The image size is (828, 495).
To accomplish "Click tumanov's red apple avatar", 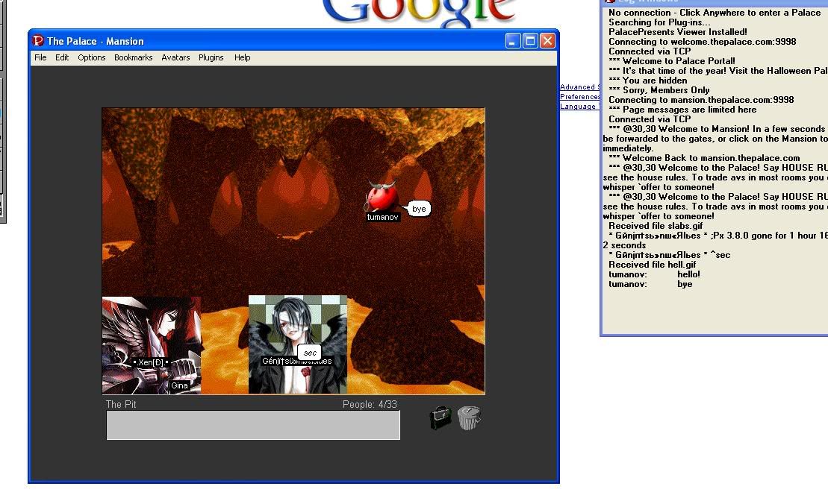I will tap(382, 196).
